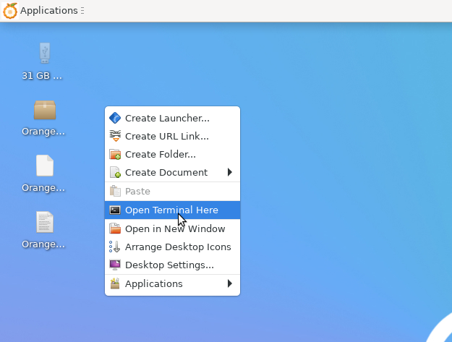The width and height of the screenshot is (452, 342).
Task: Click the Applications toolbox icon in context menu
Action: pyautogui.click(x=115, y=283)
